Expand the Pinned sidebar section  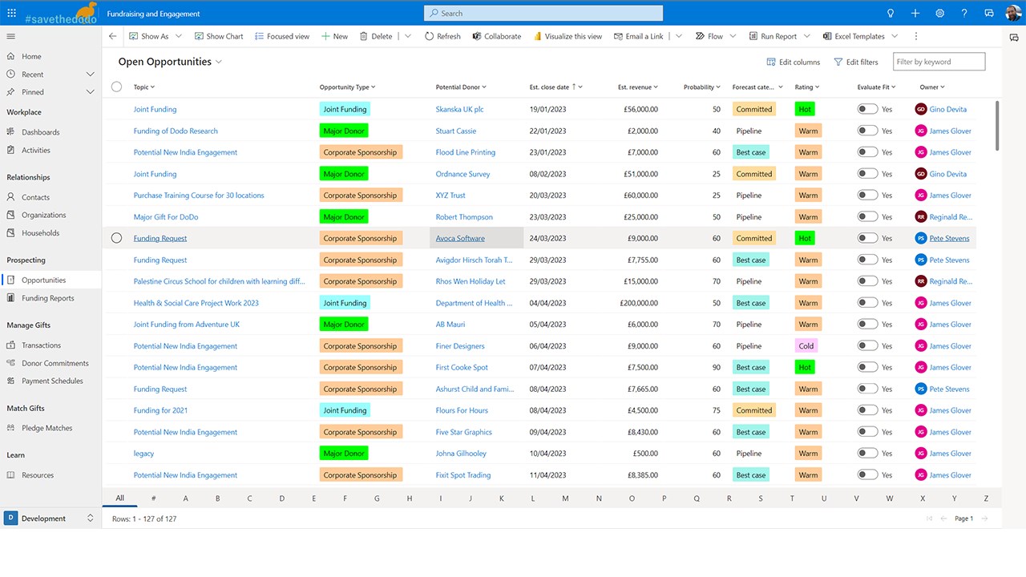tap(90, 92)
